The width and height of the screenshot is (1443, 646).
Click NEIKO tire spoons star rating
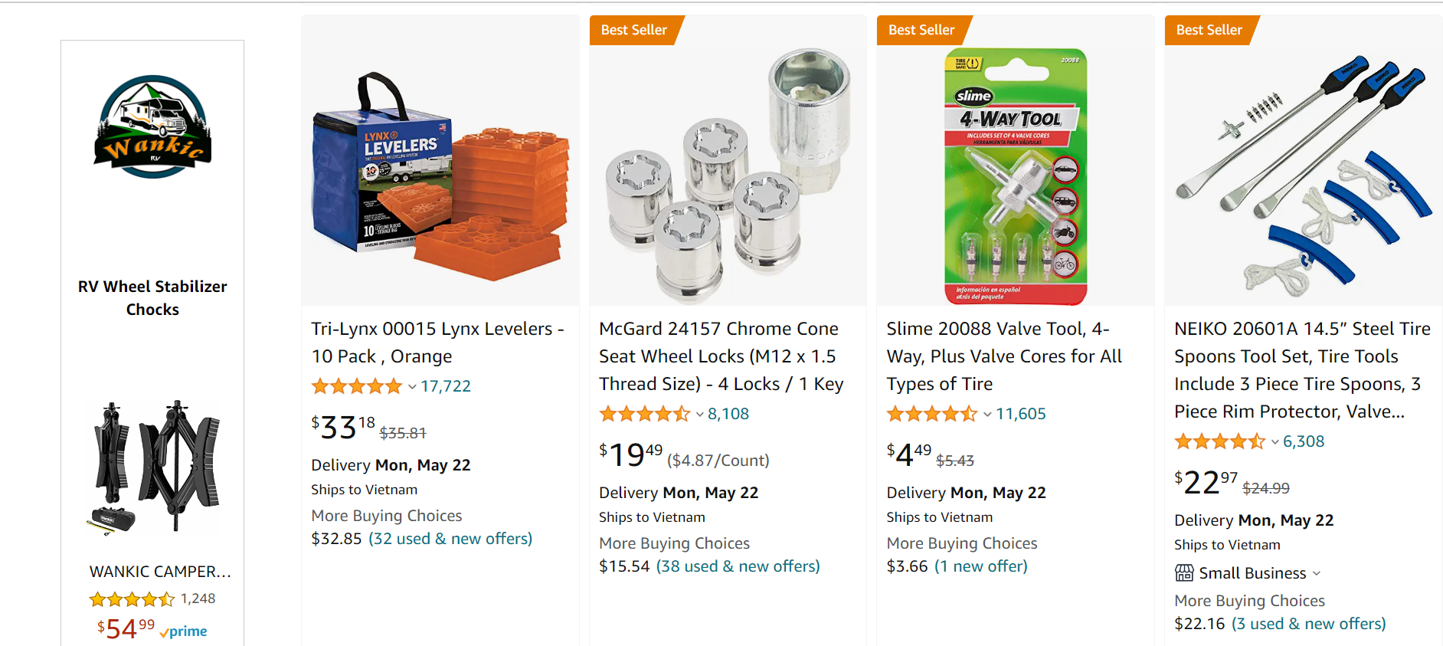1219,441
